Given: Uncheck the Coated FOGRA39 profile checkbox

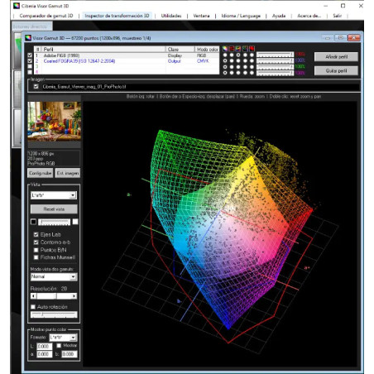Looking at the screenshot, I should (x=30, y=60).
